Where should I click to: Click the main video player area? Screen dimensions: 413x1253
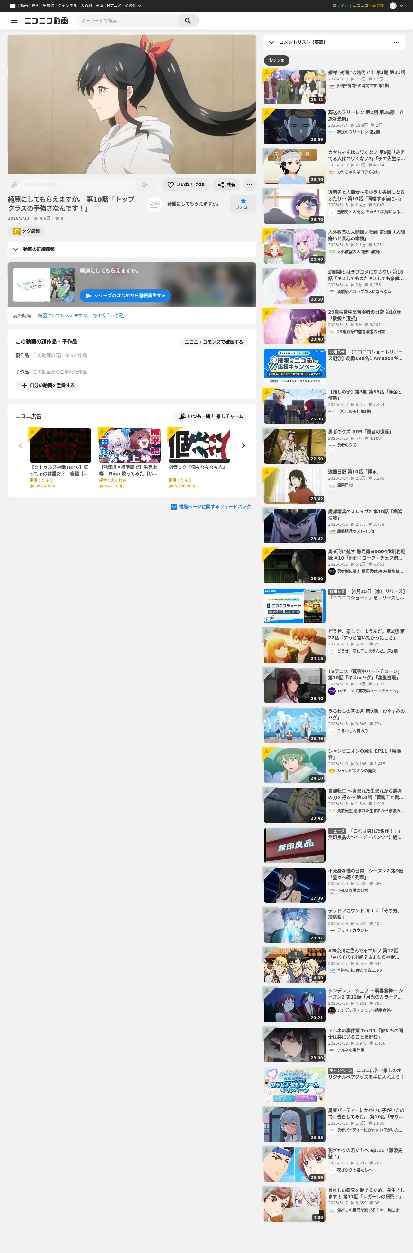click(x=132, y=105)
